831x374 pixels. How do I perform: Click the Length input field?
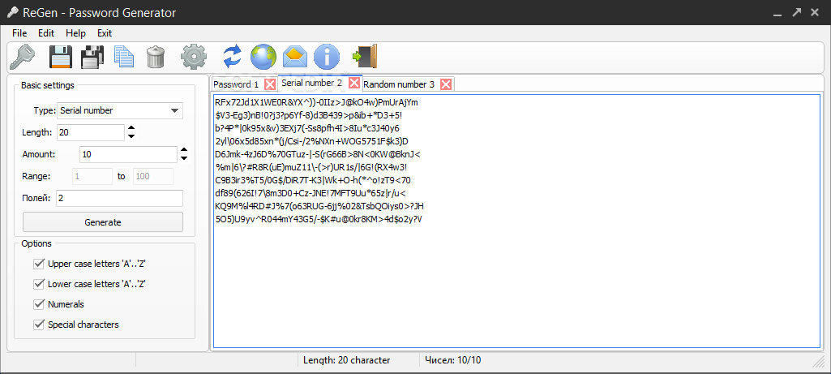[x=91, y=132]
